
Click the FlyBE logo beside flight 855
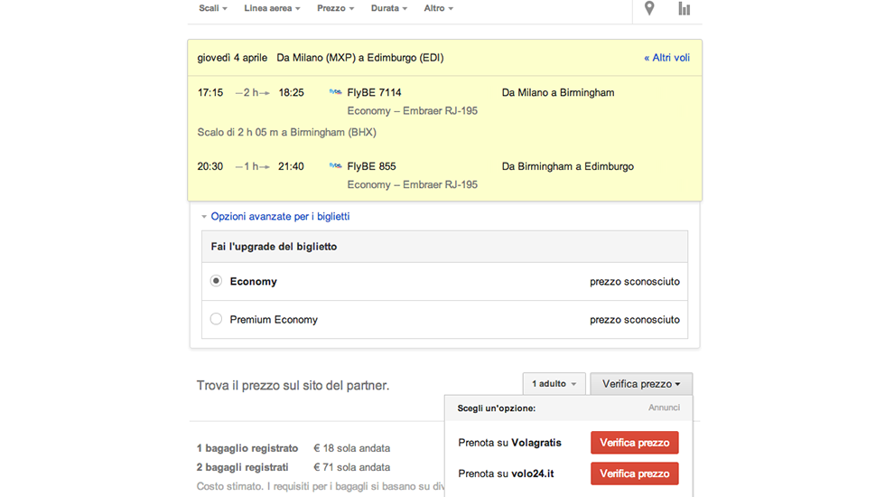pyautogui.click(x=336, y=166)
